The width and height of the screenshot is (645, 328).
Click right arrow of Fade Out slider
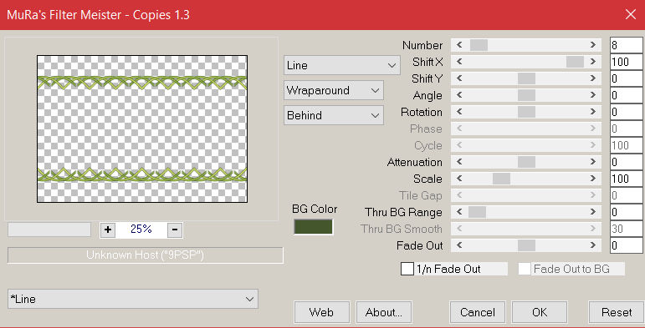click(x=593, y=245)
